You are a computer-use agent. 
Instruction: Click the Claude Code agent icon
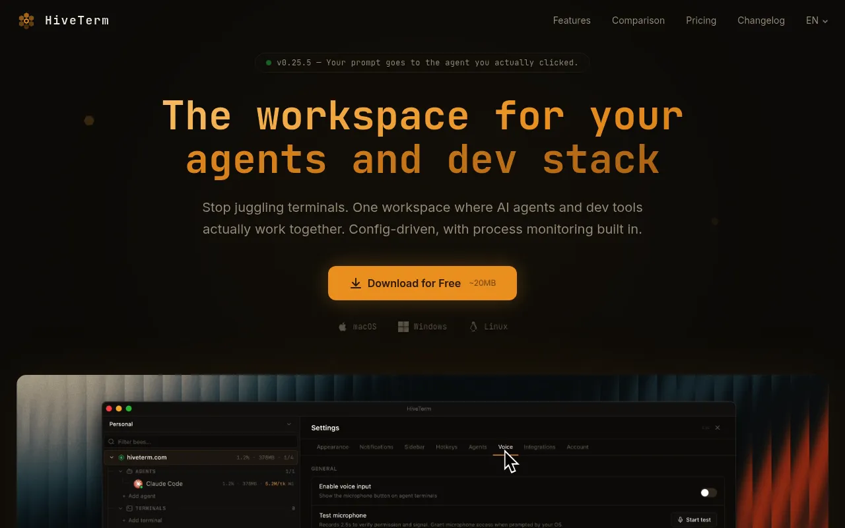click(138, 484)
